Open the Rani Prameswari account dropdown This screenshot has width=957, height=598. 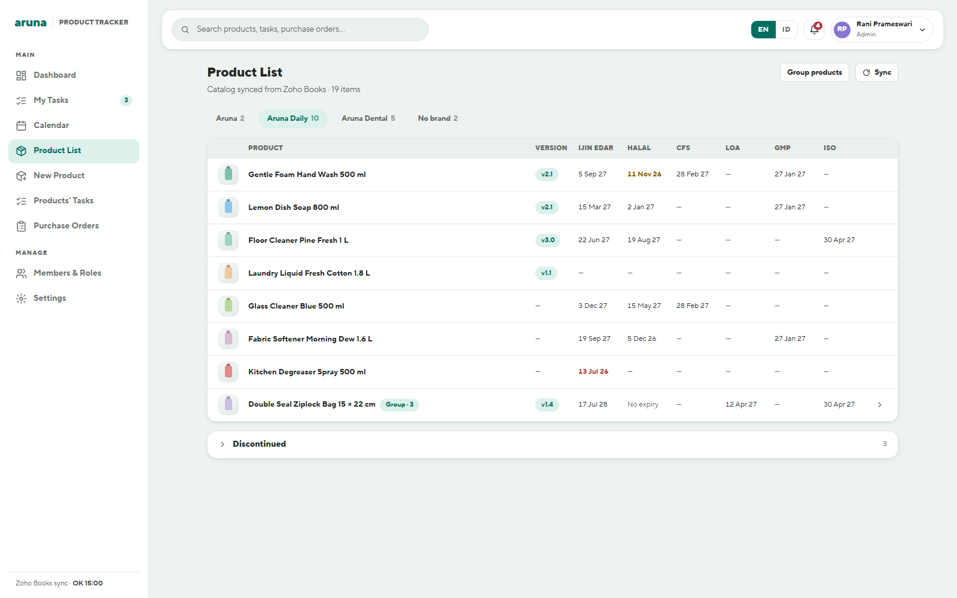(882, 29)
